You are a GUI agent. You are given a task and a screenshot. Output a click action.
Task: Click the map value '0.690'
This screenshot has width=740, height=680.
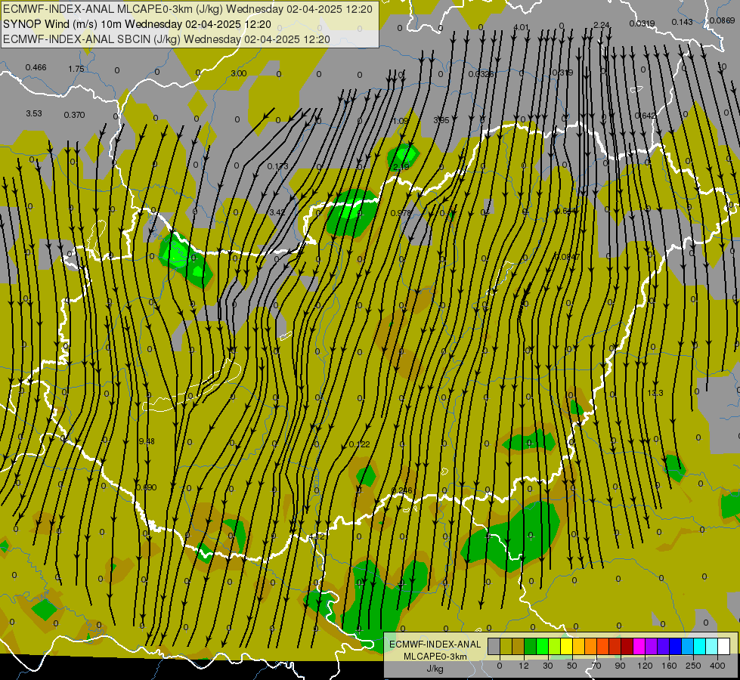[x=146, y=487]
